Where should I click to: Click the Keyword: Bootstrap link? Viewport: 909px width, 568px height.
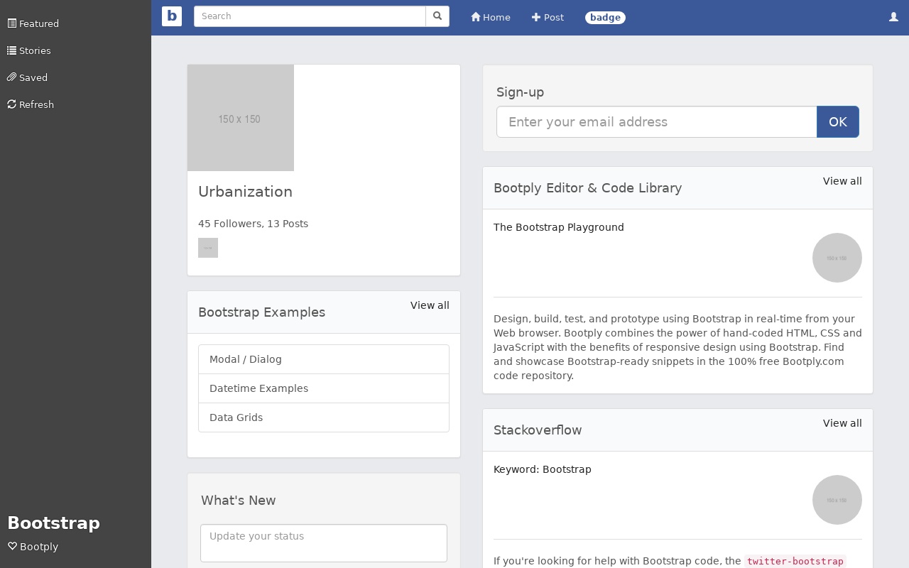[x=543, y=469]
